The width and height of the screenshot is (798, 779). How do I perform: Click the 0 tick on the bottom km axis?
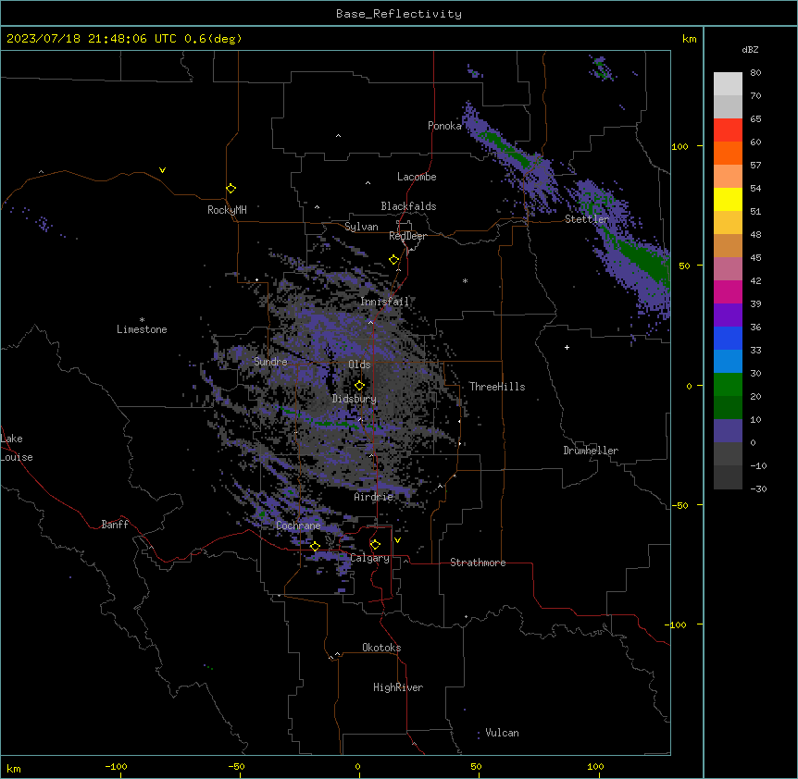[357, 766]
